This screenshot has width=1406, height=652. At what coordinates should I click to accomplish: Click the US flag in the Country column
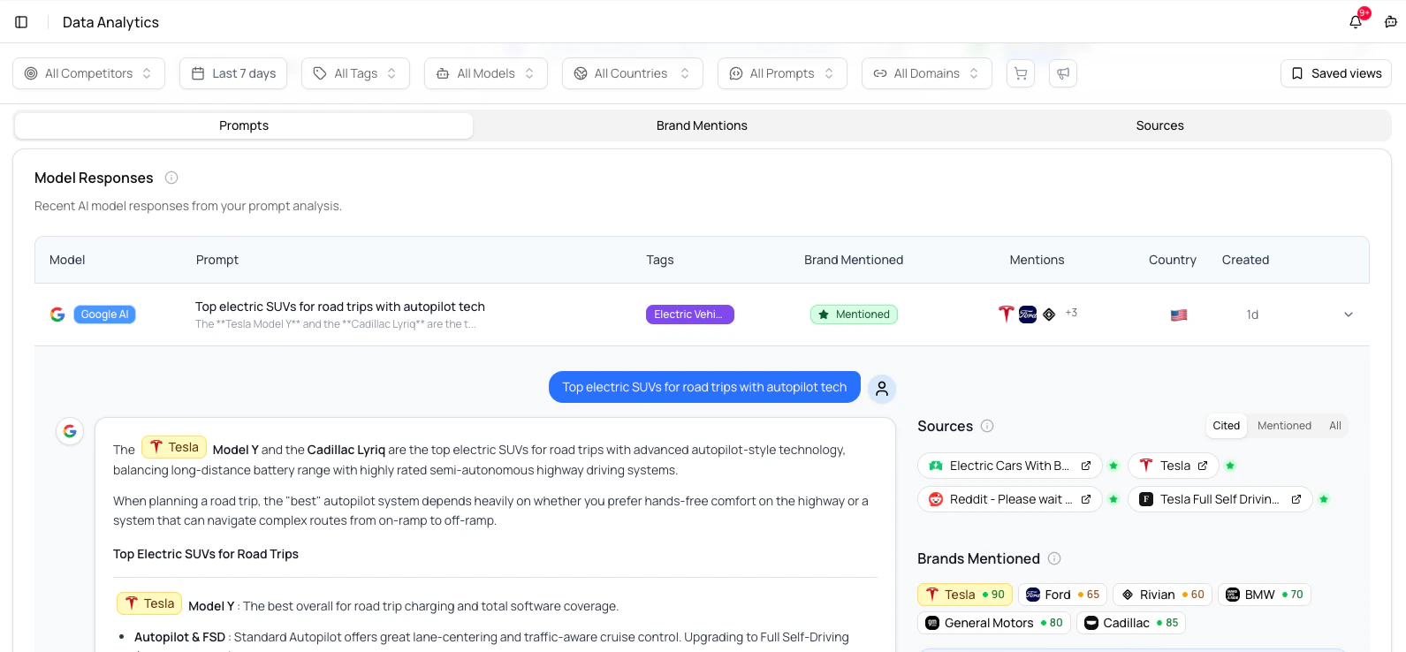coord(1179,315)
